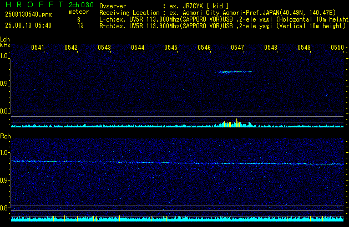Click the 0549 time marker
The height and width of the screenshot is (227, 349).
point(304,48)
